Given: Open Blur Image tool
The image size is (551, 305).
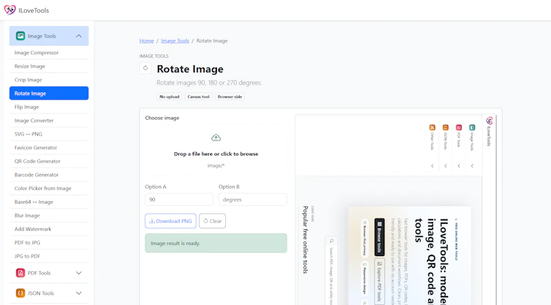Looking at the screenshot, I should 49,215.
